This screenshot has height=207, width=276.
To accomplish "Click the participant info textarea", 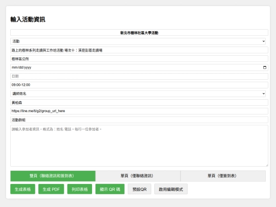I will 139,146.
